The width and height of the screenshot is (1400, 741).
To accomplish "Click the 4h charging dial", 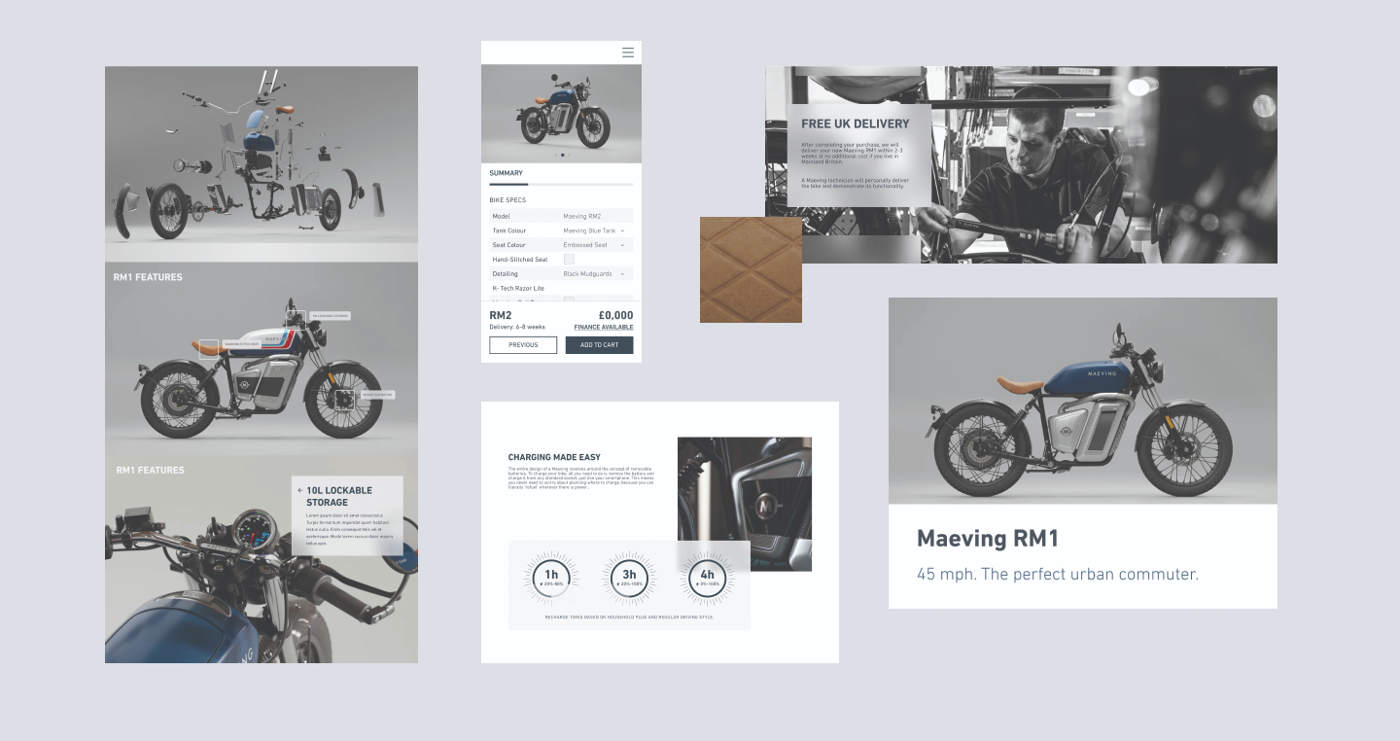I will (x=707, y=579).
